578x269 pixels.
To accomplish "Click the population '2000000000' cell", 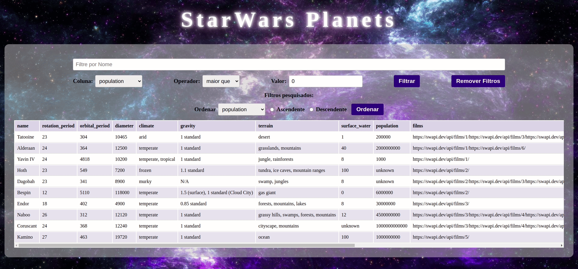I will [392, 148].
